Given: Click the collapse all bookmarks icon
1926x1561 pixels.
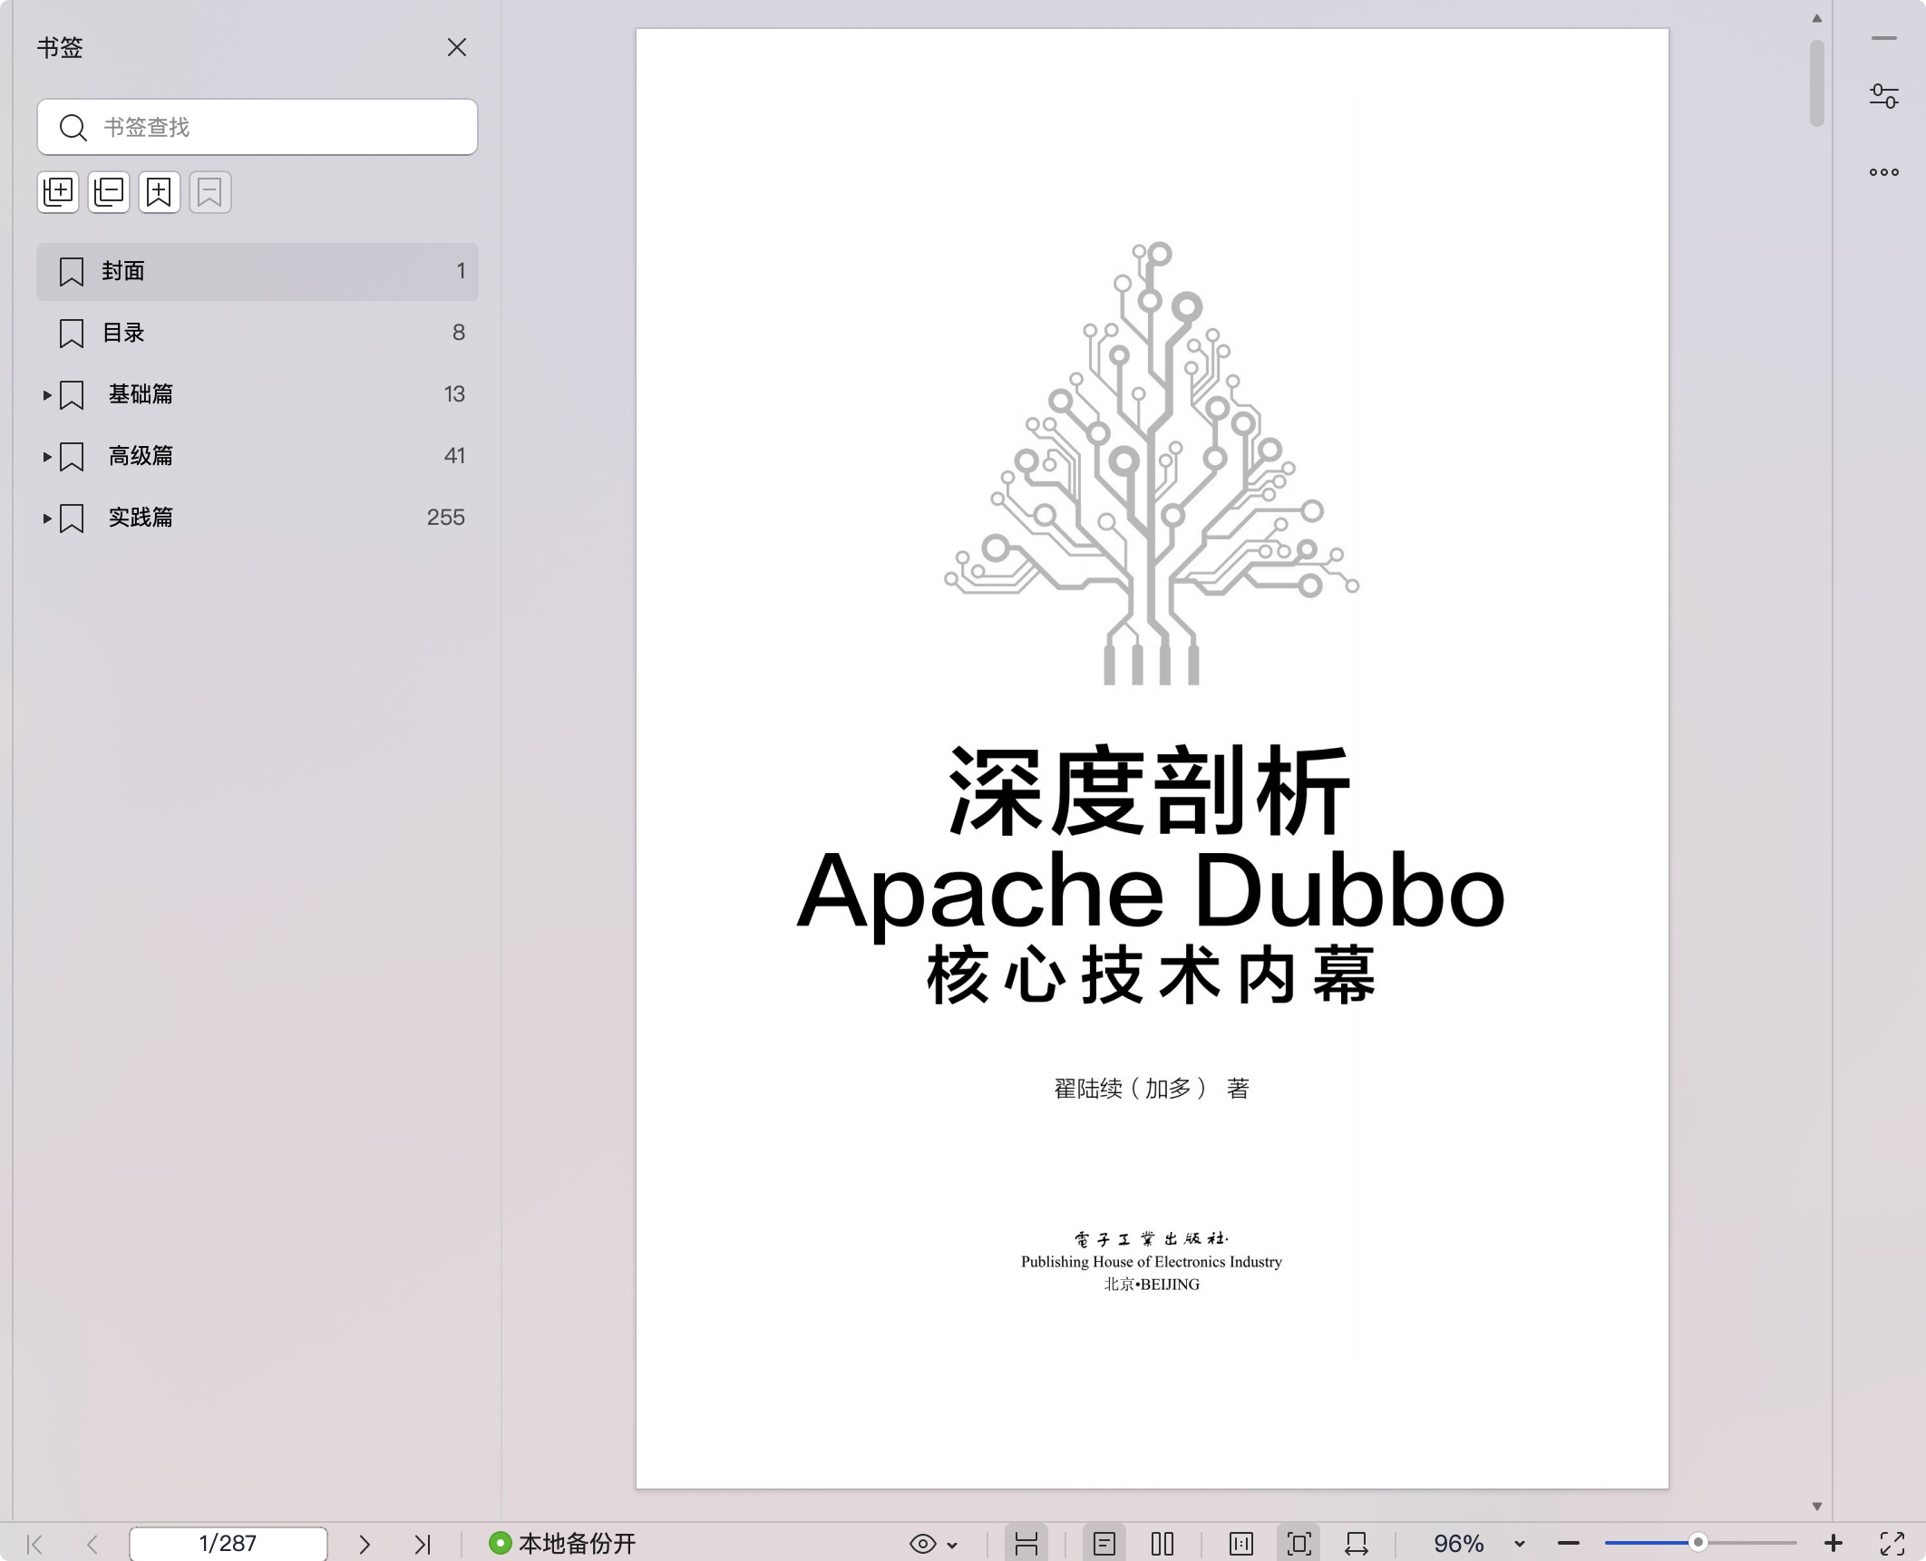Looking at the screenshot, I should (x=109, y=192).
